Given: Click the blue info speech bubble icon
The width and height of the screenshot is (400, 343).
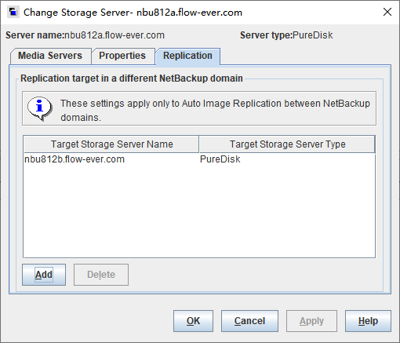Looking at the screenshot, I should point(40,108).
